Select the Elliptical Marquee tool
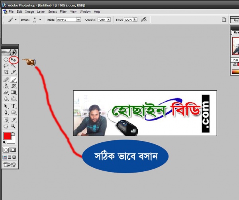Viewport: 239px width, 200px height. (x=6, y=60)
